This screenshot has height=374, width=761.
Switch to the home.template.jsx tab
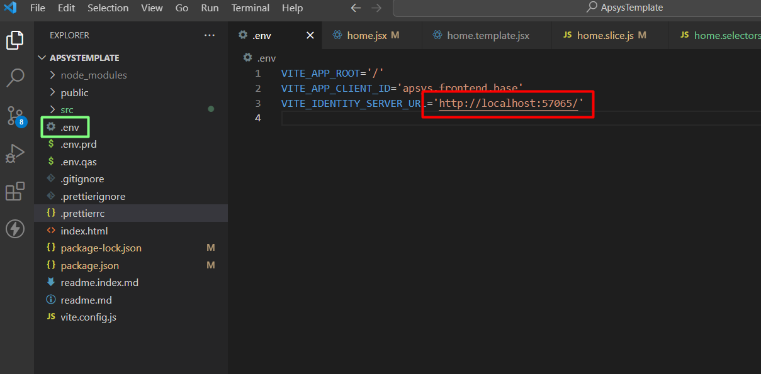point(488,35)
